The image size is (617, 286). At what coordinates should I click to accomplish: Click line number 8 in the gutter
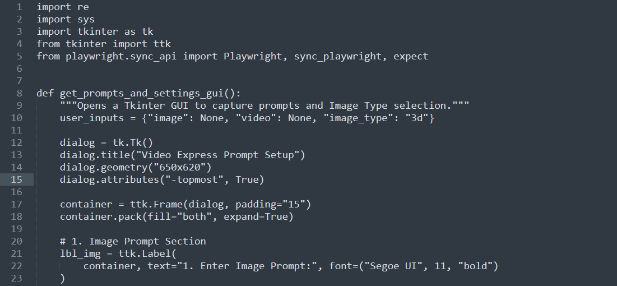point(20,93)
